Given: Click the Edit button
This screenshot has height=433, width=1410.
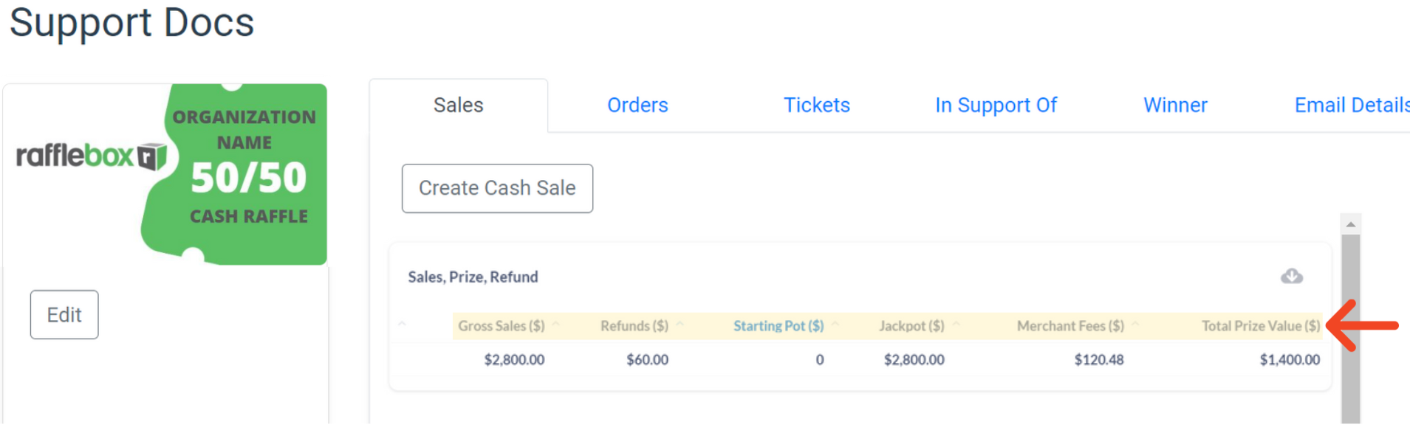Looking at the screenshot, I should tap(64, 315).
